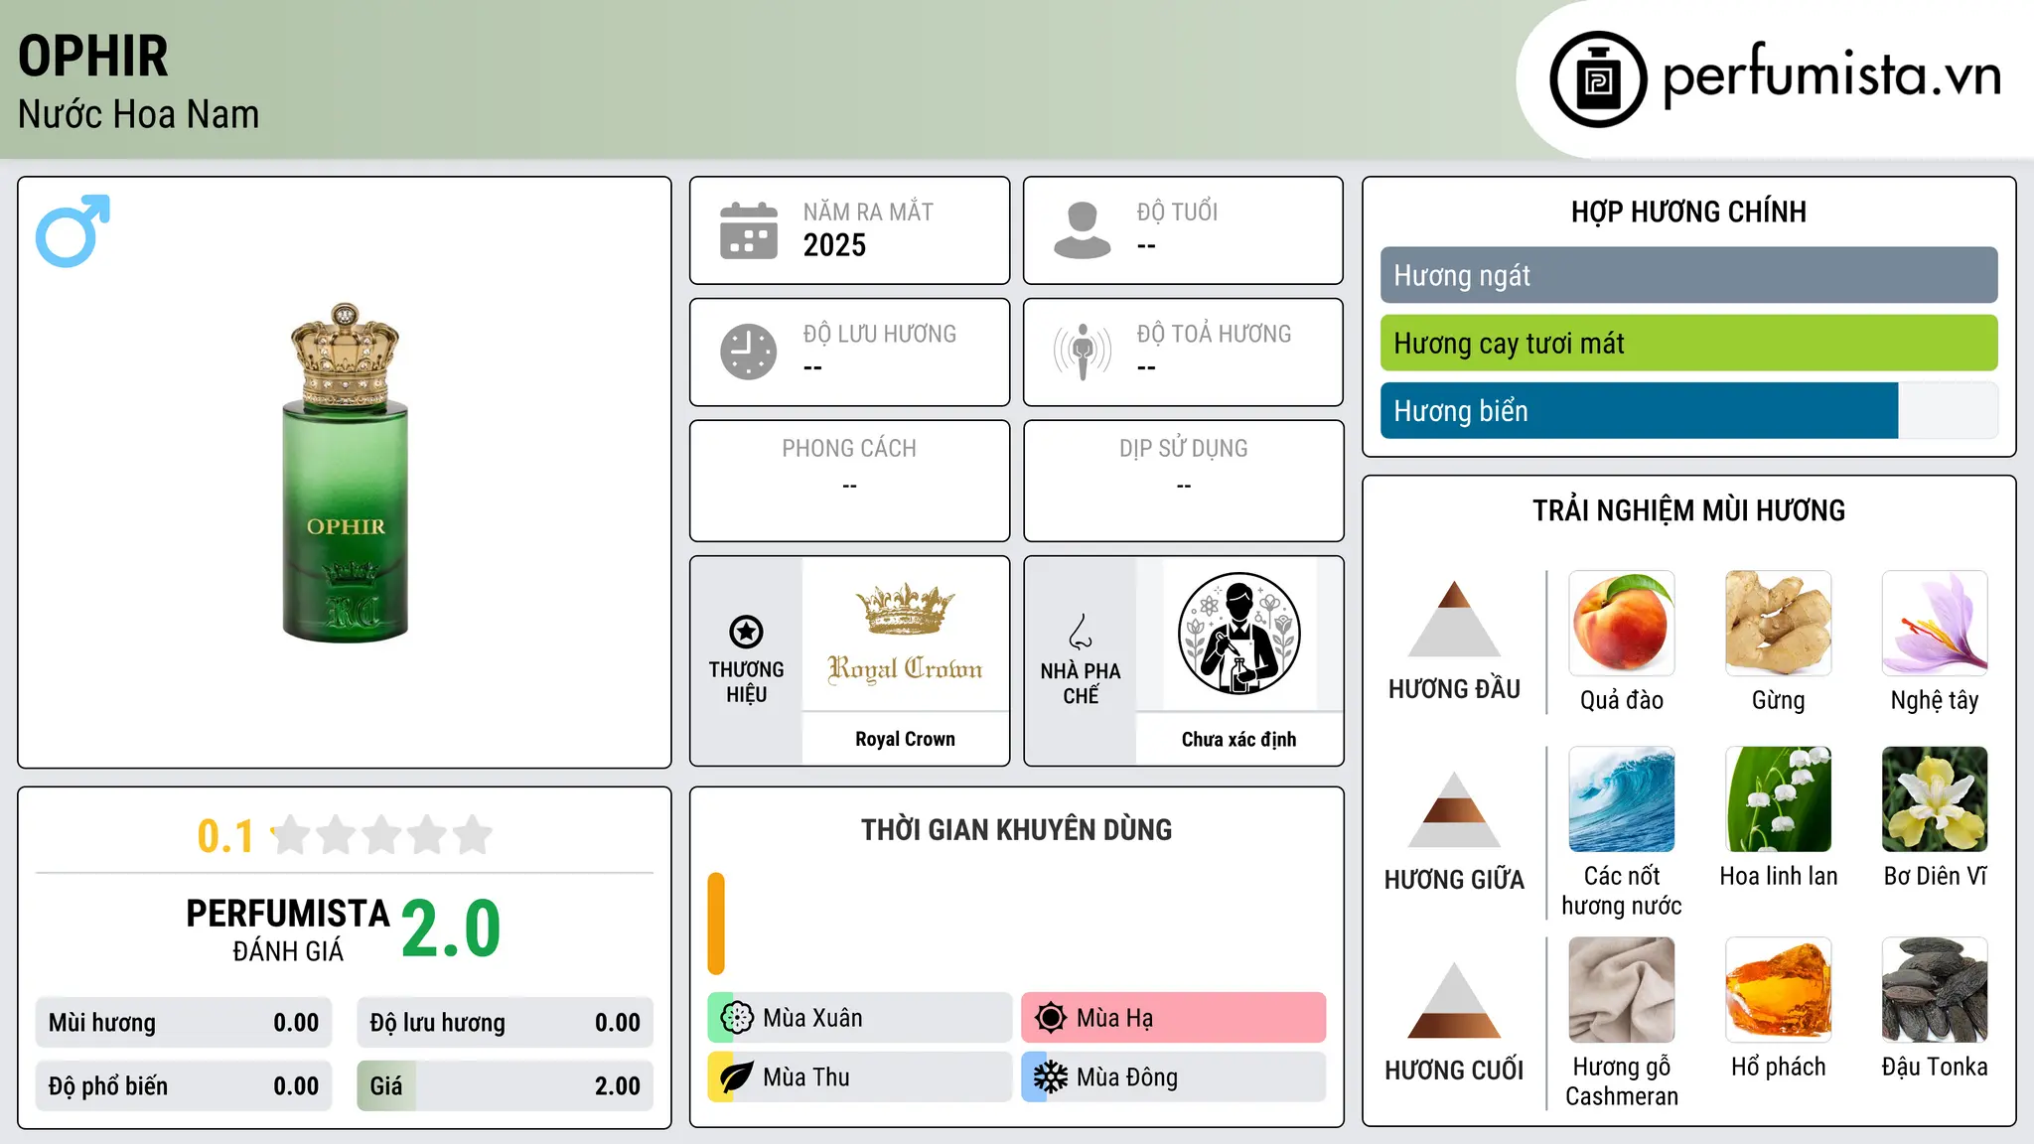Select the Hương biển accord bar

coord(1688,410)
